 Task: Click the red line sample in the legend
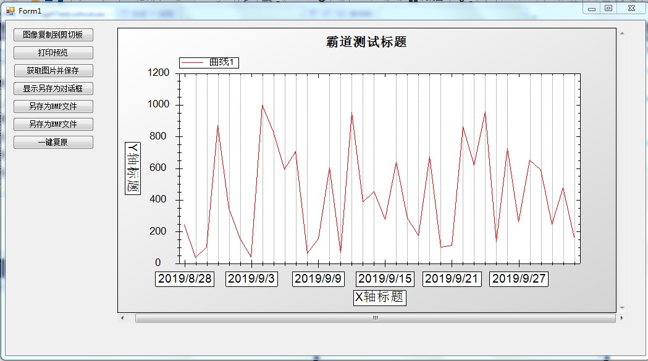point(193,62)
